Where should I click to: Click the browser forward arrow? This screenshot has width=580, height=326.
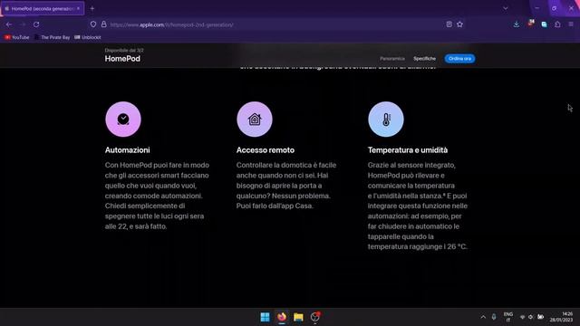click(x=23, y=24)
